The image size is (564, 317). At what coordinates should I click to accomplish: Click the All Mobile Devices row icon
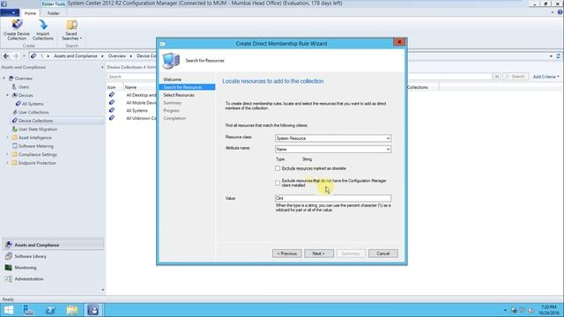pyautogui.click(x=112, y=102)
